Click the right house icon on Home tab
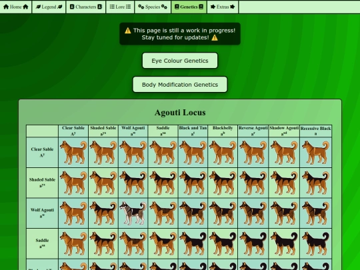 click(x=25, y=7)
